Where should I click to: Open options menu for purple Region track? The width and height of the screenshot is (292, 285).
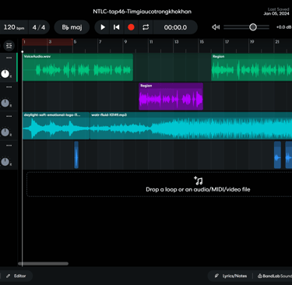coord(9,87)
